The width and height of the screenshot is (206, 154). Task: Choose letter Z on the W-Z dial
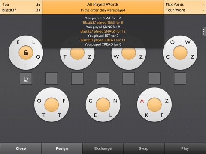tap(141, 57)
